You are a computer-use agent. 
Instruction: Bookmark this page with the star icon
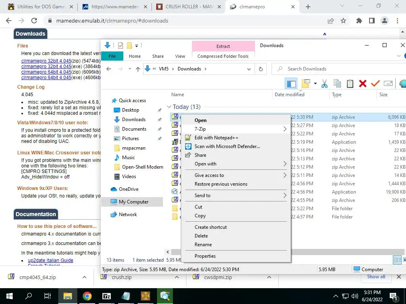343,21
